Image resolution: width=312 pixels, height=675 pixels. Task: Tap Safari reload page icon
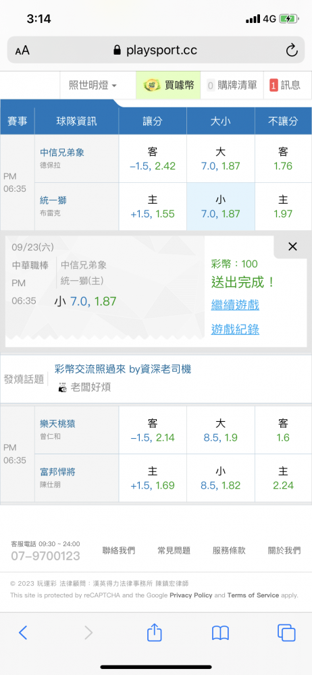click(x=292, y=51)
